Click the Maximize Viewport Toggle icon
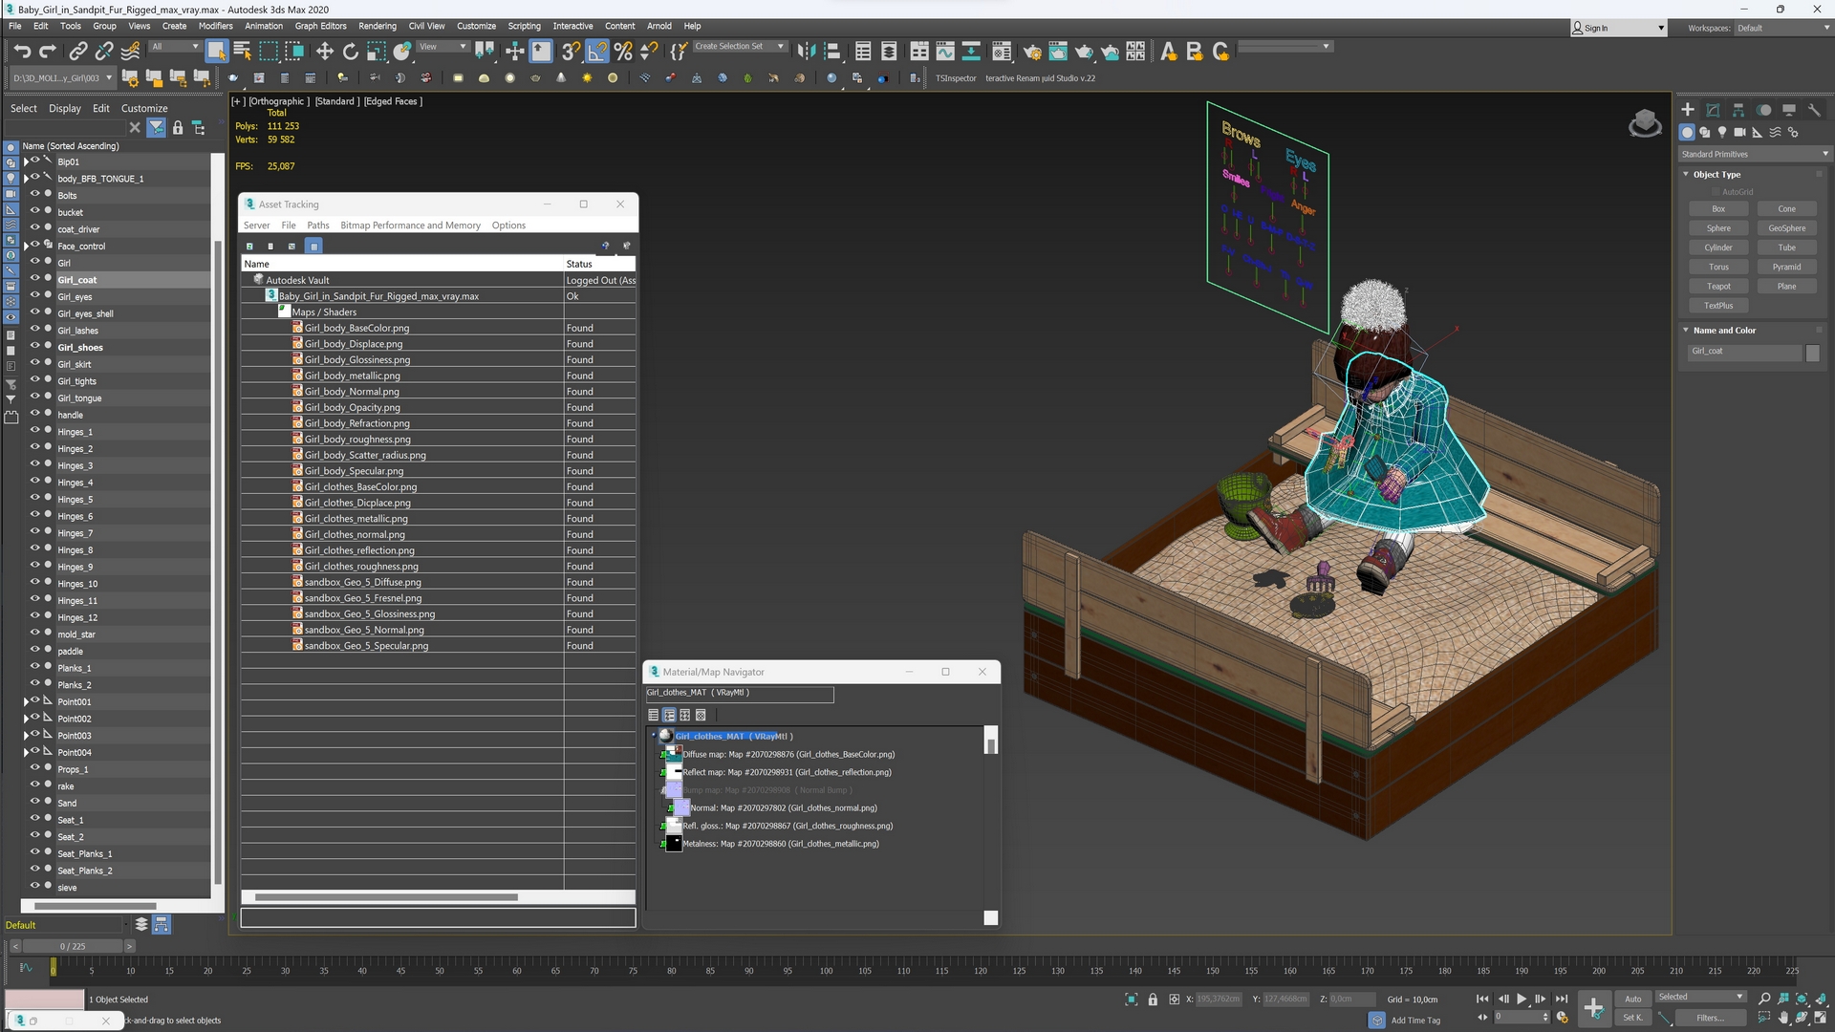1835x1032 pixels. tap(1821, 1018)
